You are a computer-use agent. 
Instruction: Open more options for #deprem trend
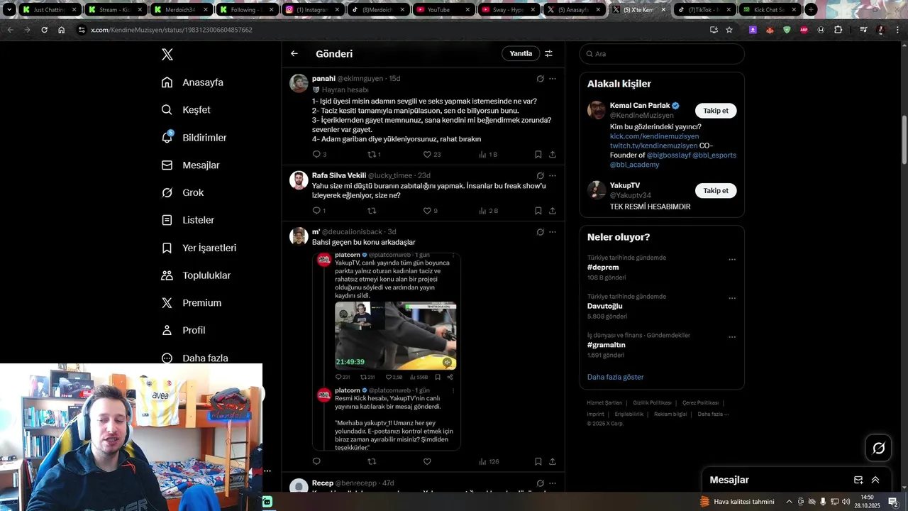pyautogui.click(x=732, y=260)
